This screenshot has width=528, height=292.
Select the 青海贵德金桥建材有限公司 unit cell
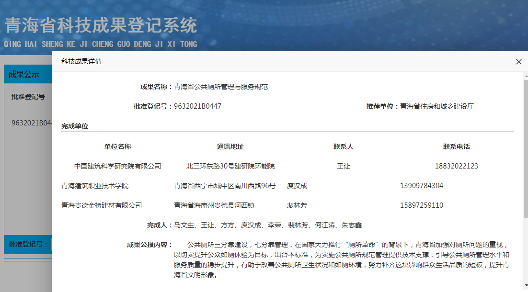coord(102,205)
